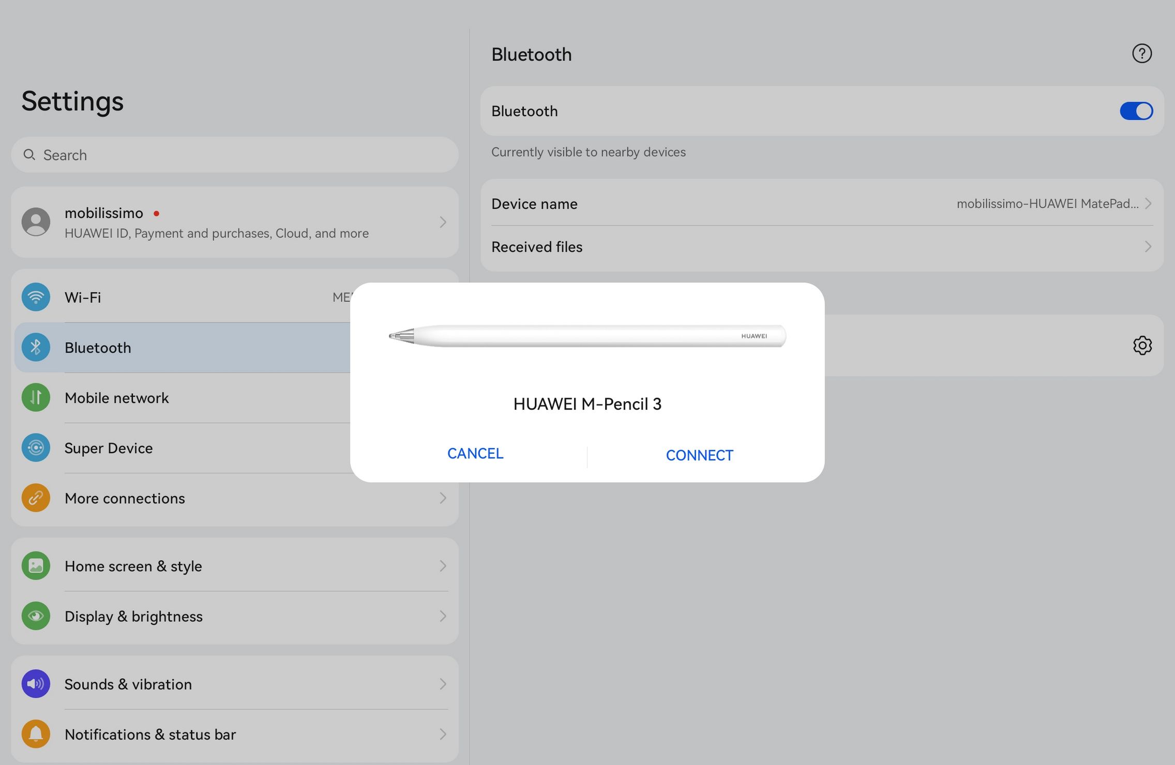Open the mobilissimo HUAWEI ID account row
1175x765 pixels.
click(235, 222)
